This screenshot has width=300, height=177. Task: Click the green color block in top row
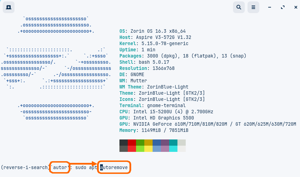tap(140, 143)
